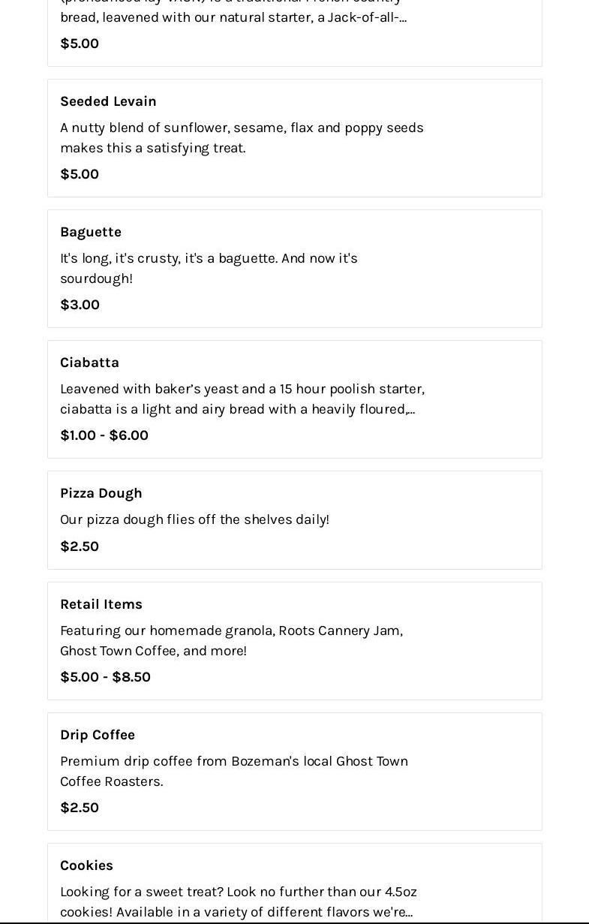Click the Pizza Dough $2.50 price
The height and width of the screenshot is (924, 589).
coord(80,546)
